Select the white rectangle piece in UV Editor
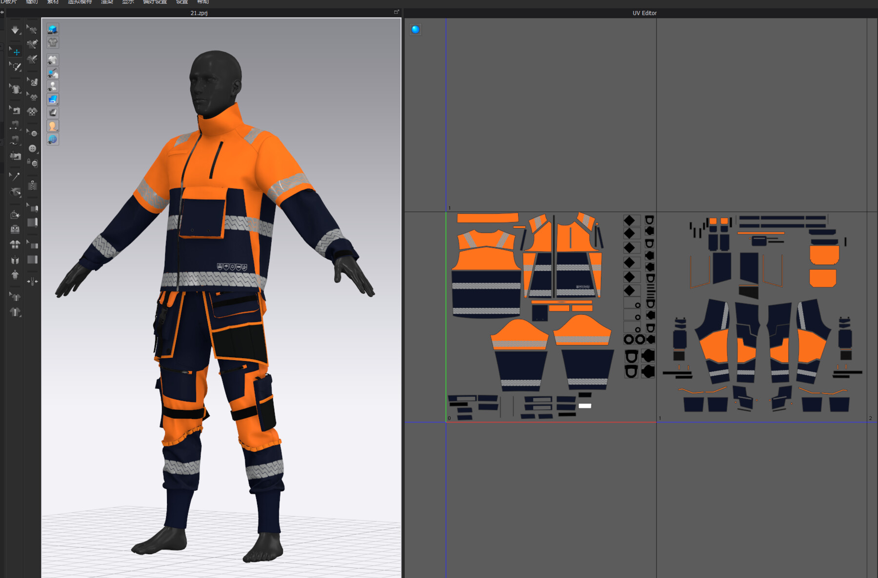The width and height of the screenshot is (878, 578). coord(585,405)
